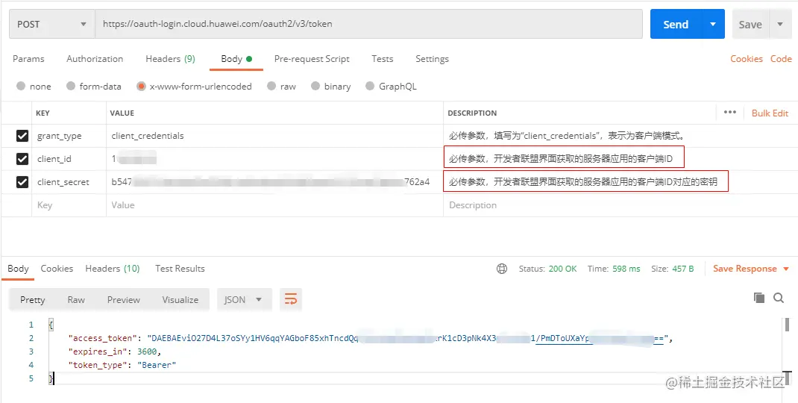Open the Tests tab
Viewport: 798px width, 403px height.
(382, 59)
